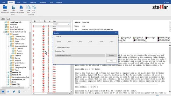Select the EML radio option

(x=78, y=42)
